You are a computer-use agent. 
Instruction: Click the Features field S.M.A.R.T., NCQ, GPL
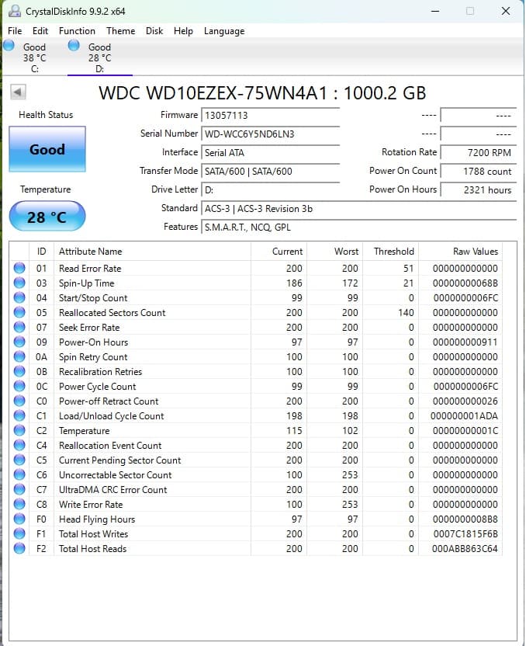(x=359, y=227)
